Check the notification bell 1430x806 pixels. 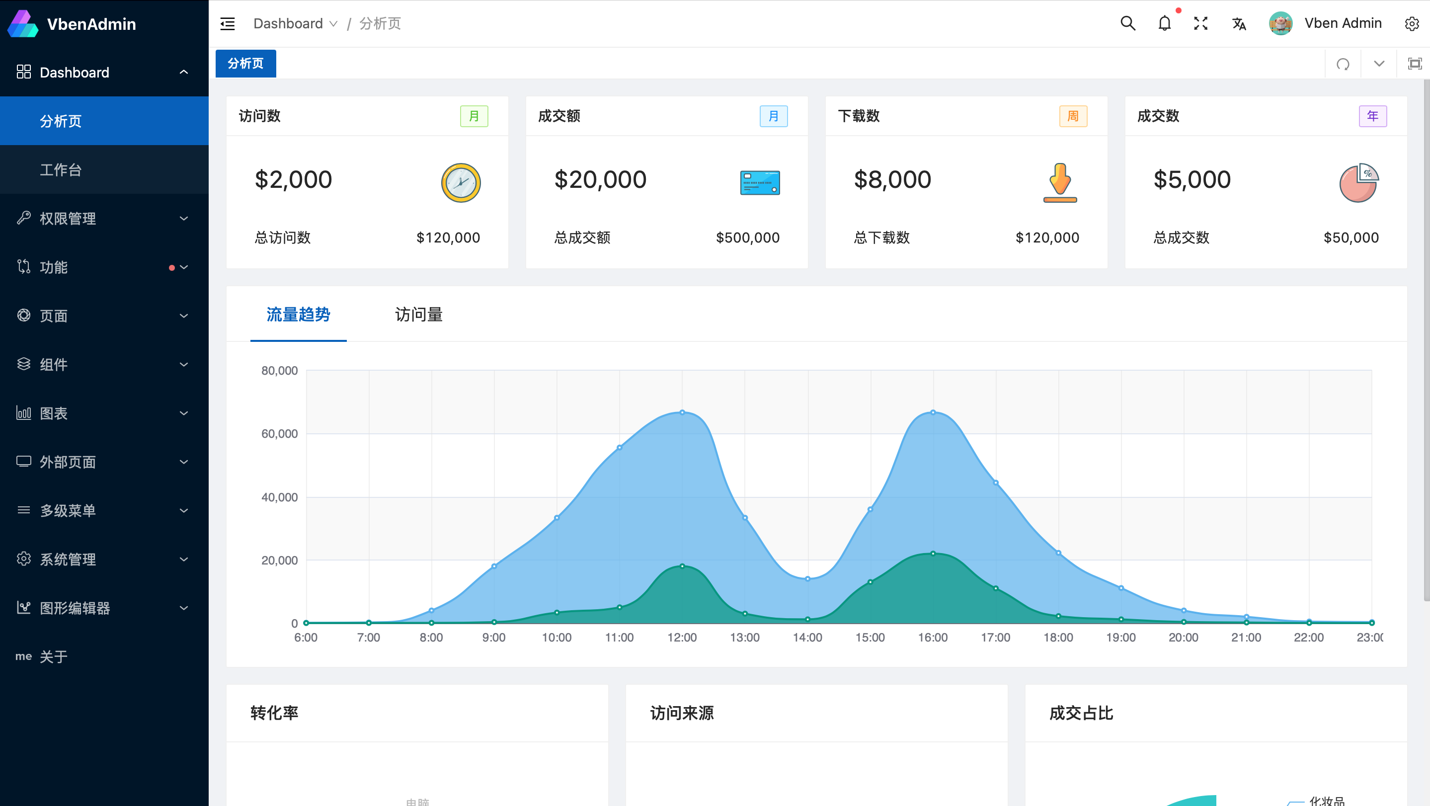click(x=1164, y=23)
